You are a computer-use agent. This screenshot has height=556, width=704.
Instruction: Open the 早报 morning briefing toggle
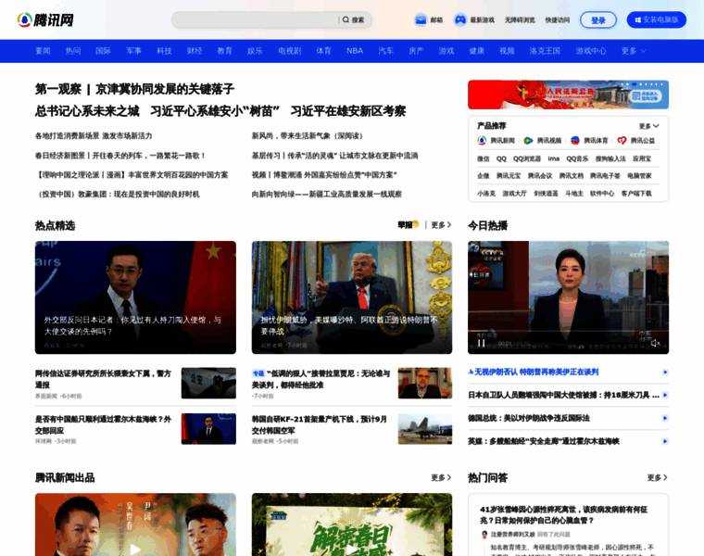pyautogui.click(x=408, y=224)
